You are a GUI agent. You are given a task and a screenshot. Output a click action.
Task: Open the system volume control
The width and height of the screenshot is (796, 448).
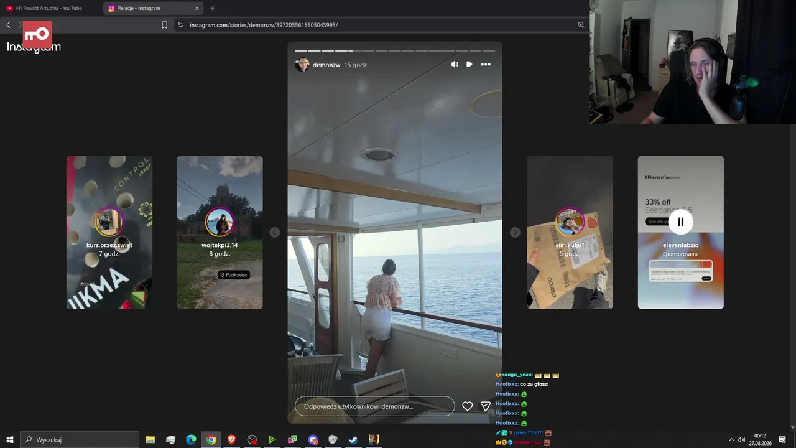[741, 440]
